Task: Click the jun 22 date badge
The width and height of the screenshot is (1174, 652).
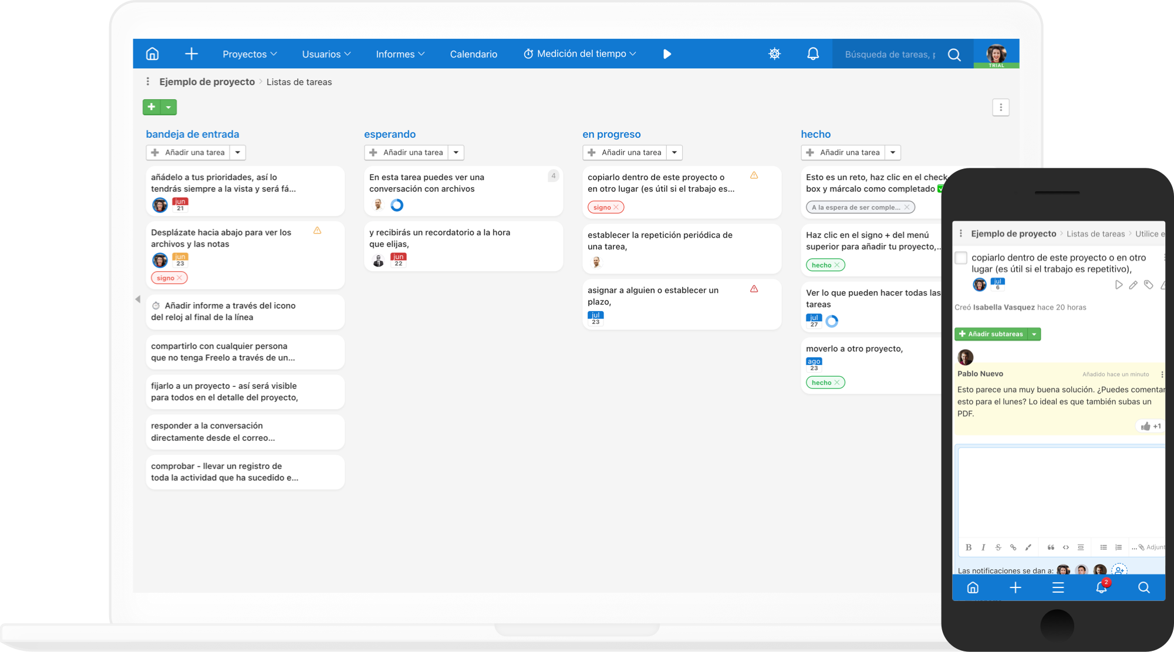Action: 399,260
